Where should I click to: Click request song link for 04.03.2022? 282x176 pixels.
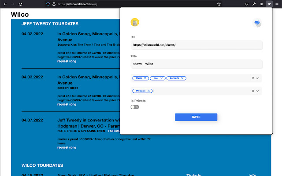pos(67,104)
